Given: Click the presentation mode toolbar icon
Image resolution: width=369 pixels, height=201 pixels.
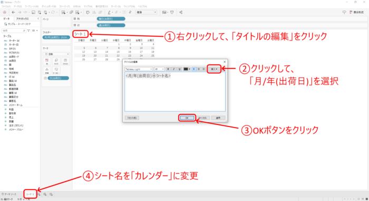Looking at the screenshot, I should pos(172,12).
